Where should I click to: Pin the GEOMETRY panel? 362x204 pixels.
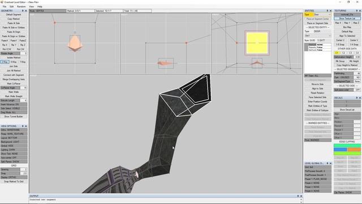[x=23, y=11]
